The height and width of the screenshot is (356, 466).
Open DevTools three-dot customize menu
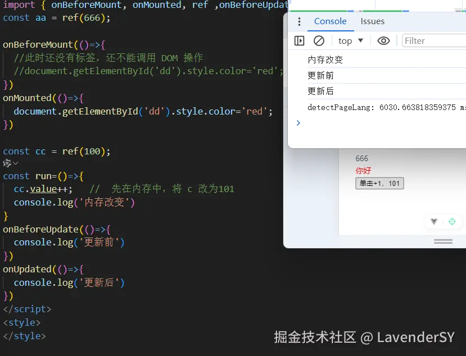(299, 21)
